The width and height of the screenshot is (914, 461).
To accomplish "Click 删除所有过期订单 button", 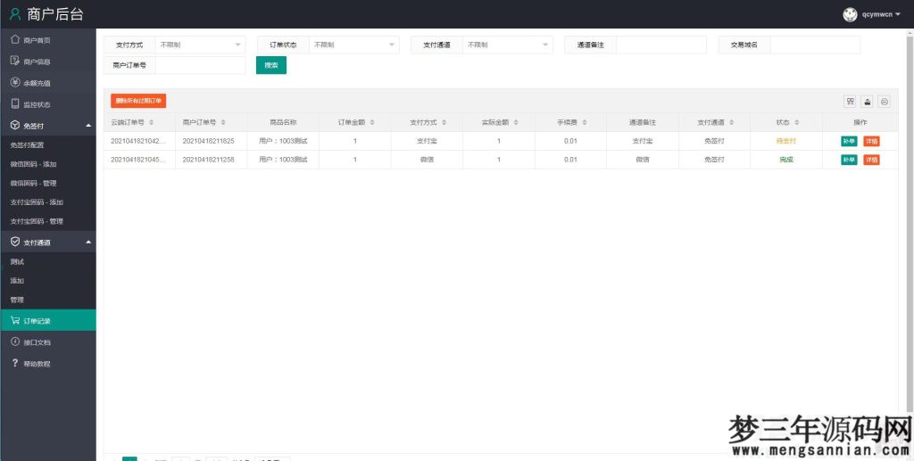I will 138,101.
